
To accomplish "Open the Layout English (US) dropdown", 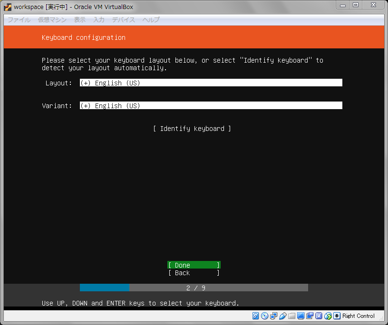I will pos(211,83).
